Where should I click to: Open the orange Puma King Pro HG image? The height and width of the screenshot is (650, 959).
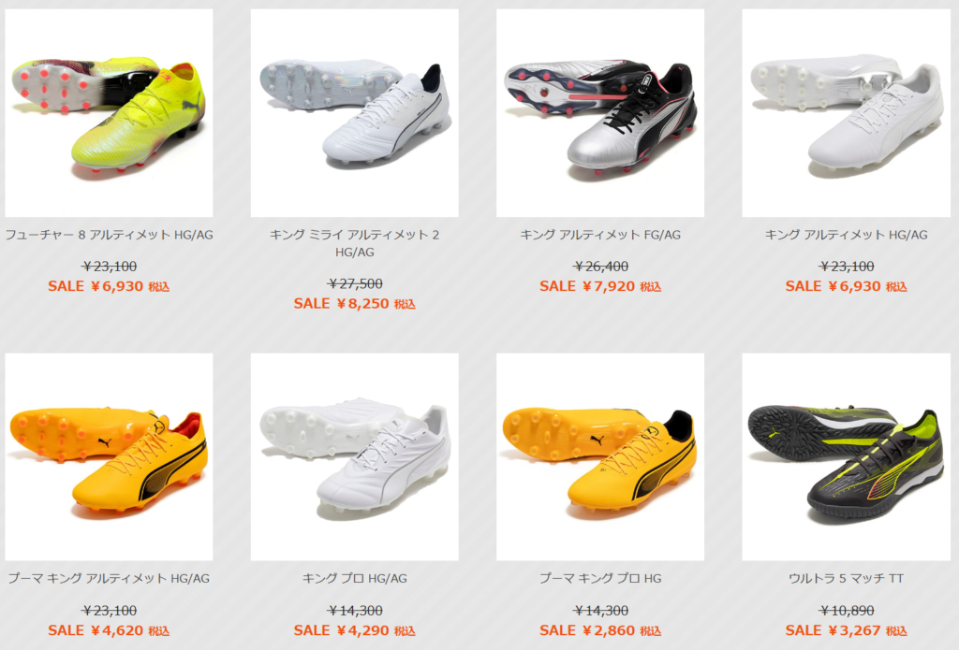tap(600, 457)
